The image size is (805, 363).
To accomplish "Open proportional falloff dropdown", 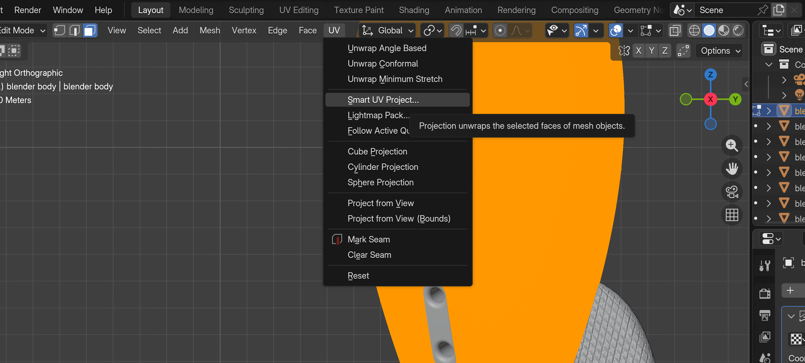I will pyautogui.click(x=520, y=31).
